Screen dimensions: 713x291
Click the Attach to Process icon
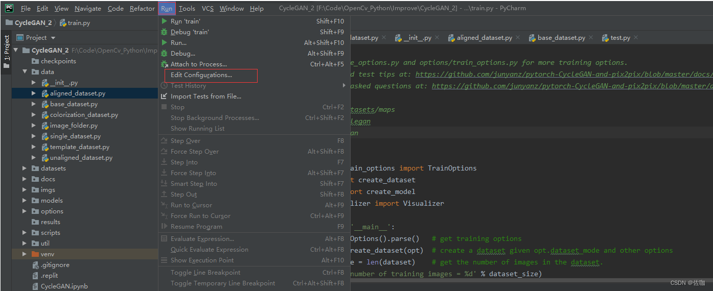[x=164, y=64]
